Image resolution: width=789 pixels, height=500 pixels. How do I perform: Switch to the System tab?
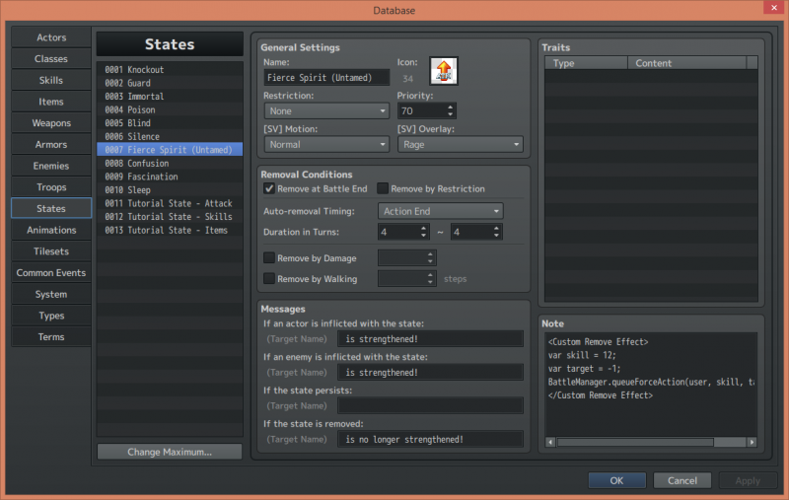[51, 294]
